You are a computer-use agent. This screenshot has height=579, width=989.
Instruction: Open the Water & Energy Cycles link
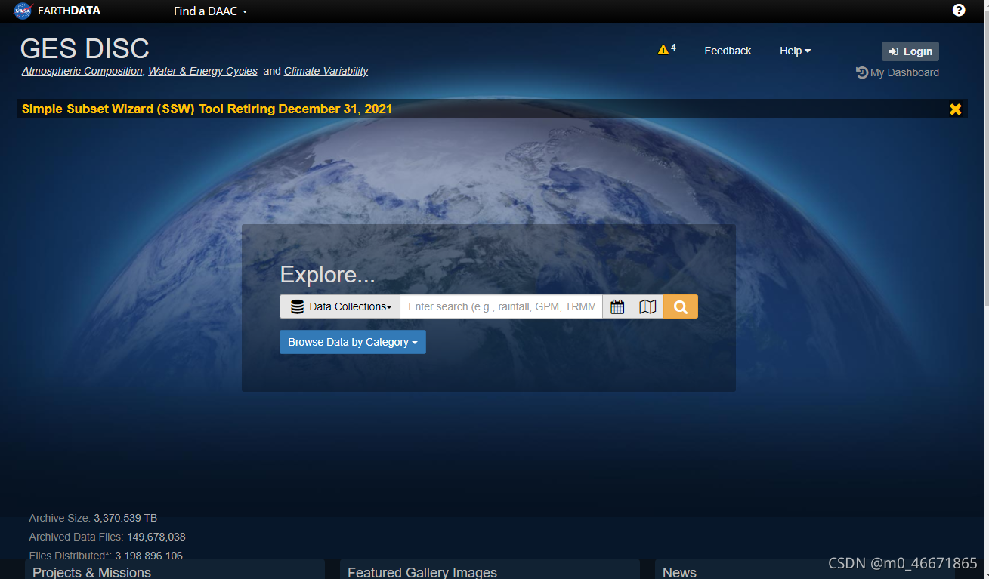202,71
